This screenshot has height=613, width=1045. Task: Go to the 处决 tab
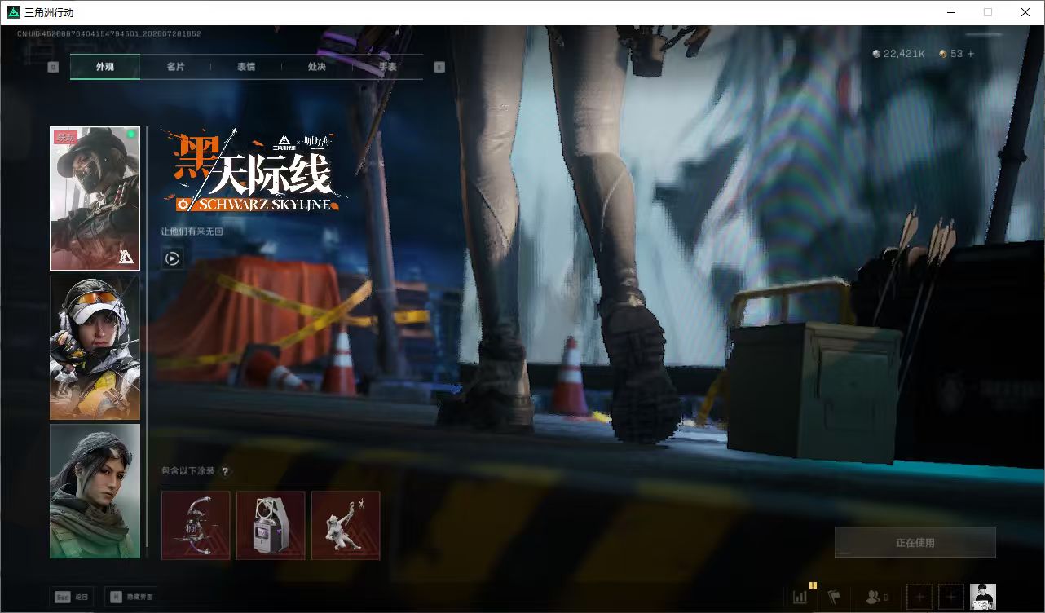(x=316, y=67)
